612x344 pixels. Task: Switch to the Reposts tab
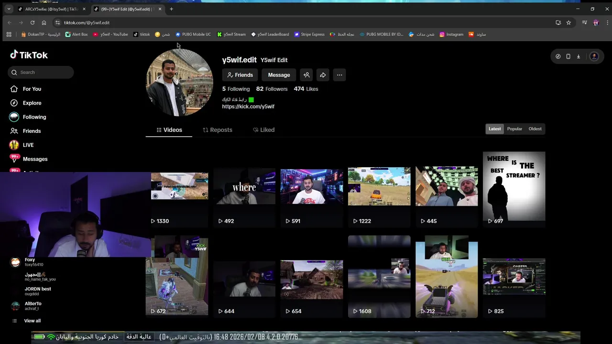pyautogui.click(x=218, y=130)
